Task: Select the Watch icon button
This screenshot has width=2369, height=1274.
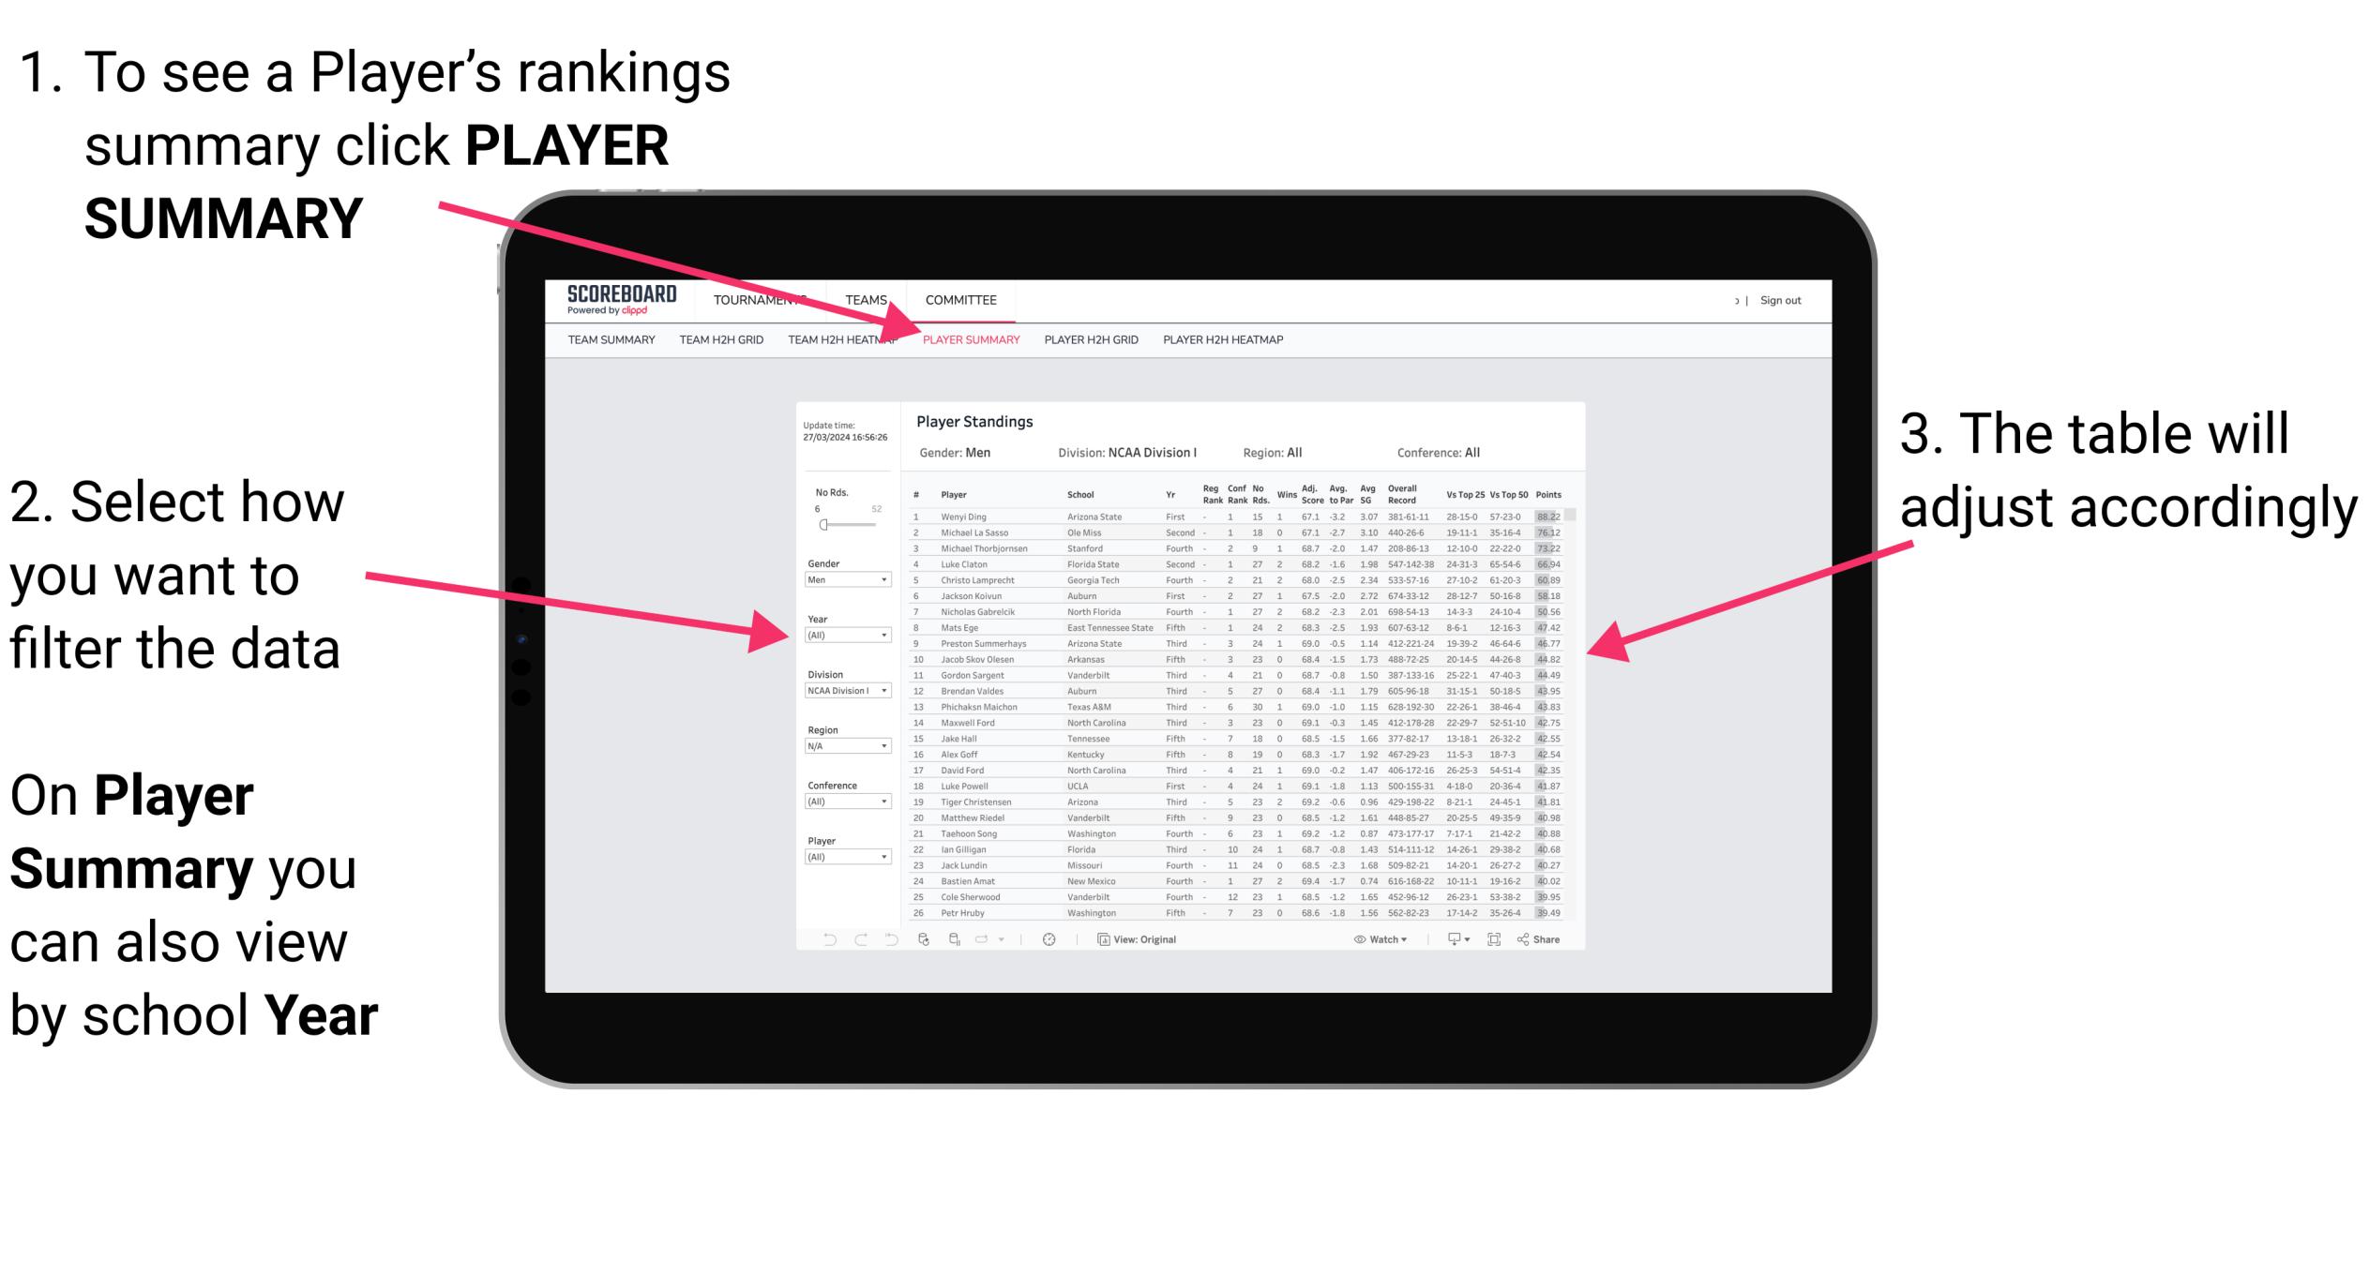Action: pyautogui.click(x=1355, y=940)
